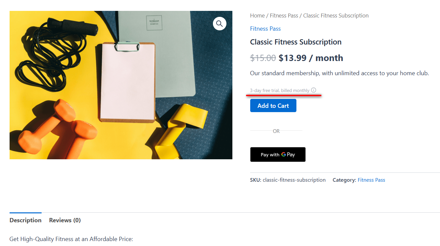Image resolution: width=440 pixels, height=246 pixels.
Task: Click the magnifier zoom icon on product image
Action: pyautogui.click(x=220, y=23)
